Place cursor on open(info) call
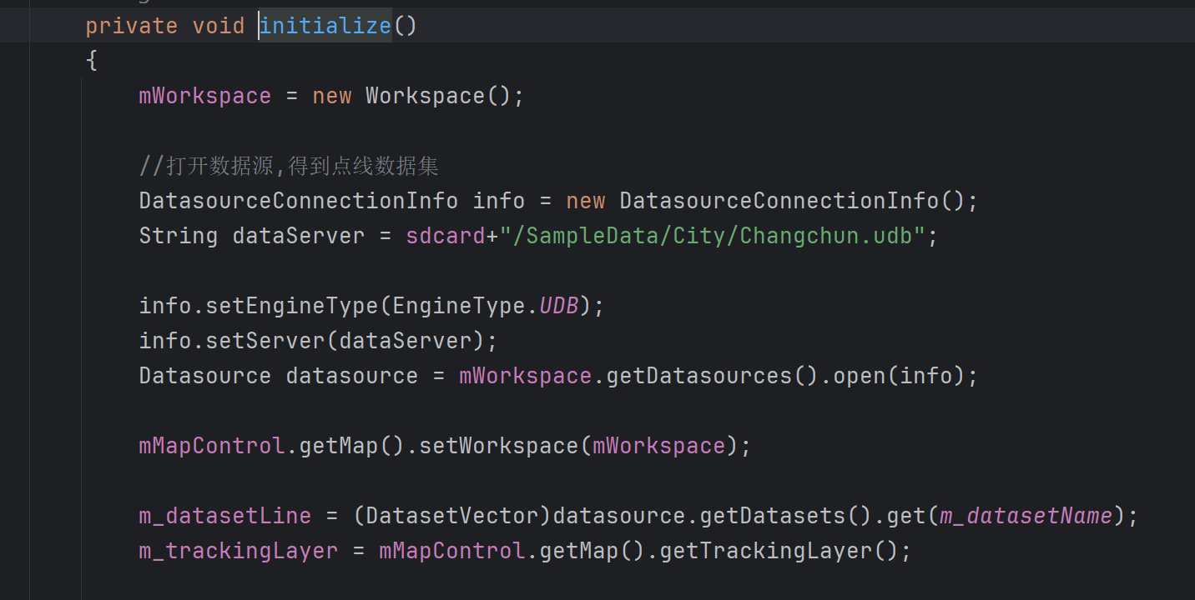The width and height of the screenshot is (1195, 600). click(860, 376)
